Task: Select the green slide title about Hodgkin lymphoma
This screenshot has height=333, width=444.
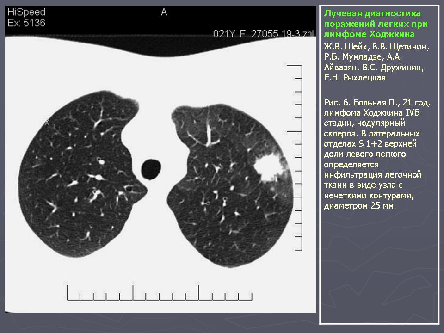Action: (375, 24)
